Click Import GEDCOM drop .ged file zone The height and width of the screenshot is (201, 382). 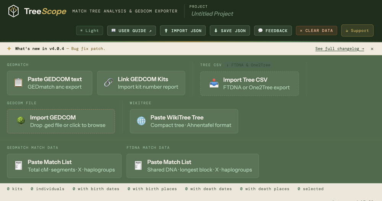tap(61, 121)
